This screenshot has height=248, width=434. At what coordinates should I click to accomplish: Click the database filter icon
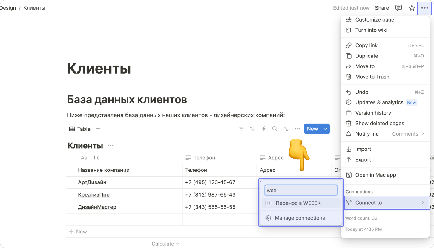(x=241, y=129)
